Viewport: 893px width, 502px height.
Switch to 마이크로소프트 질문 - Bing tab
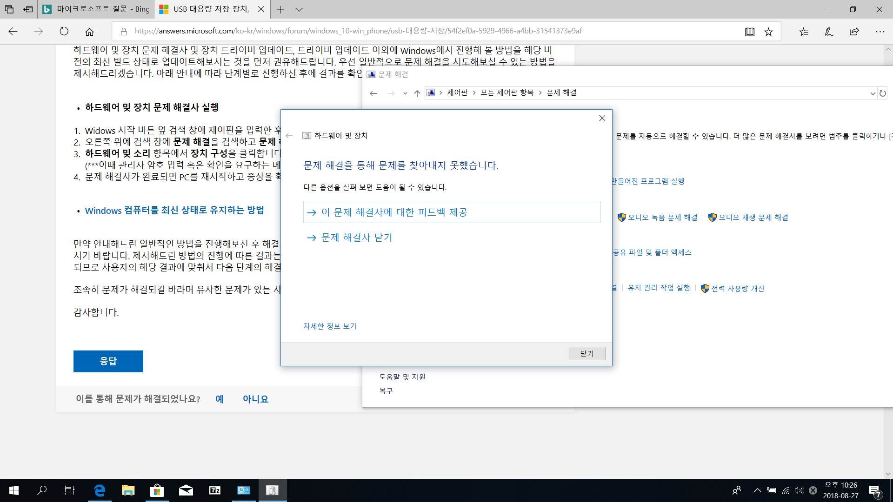(96, 9)
